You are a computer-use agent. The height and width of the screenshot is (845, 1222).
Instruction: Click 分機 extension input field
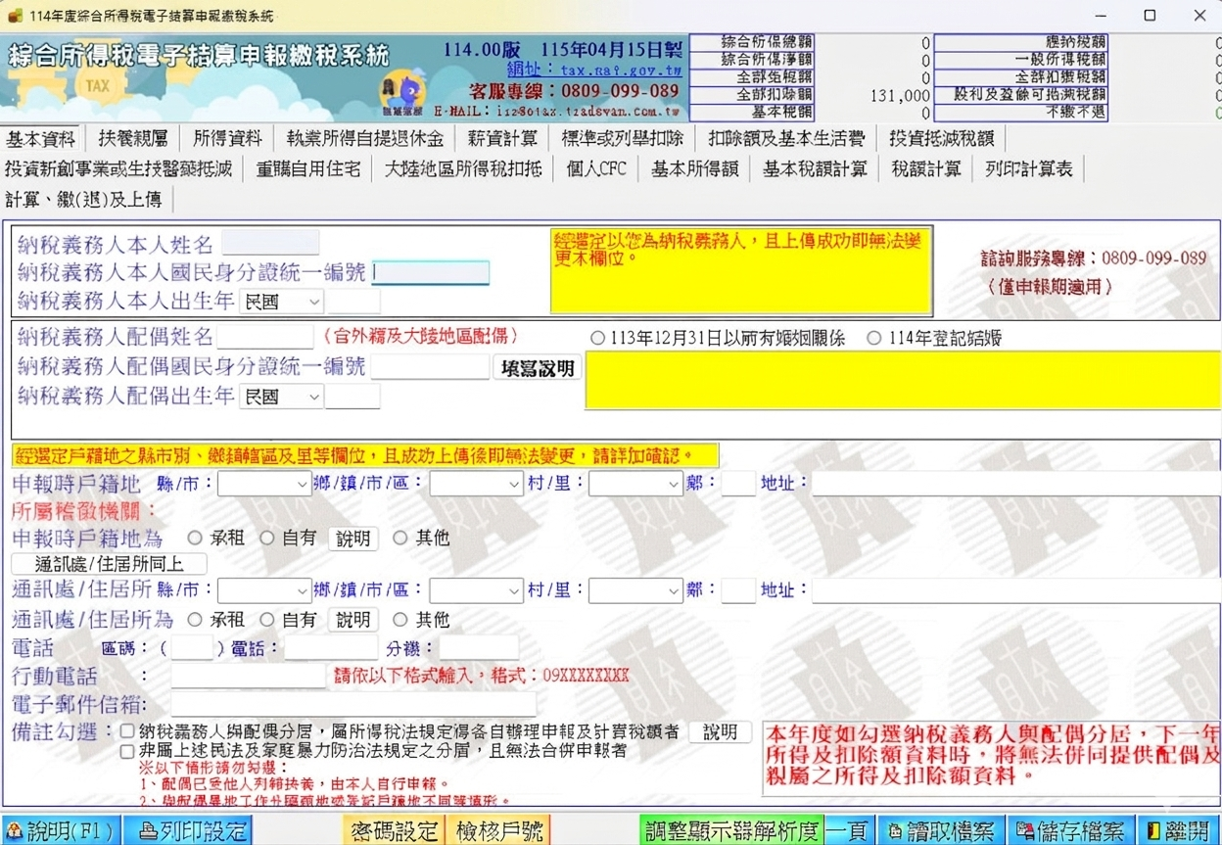(x=479, y=647)
